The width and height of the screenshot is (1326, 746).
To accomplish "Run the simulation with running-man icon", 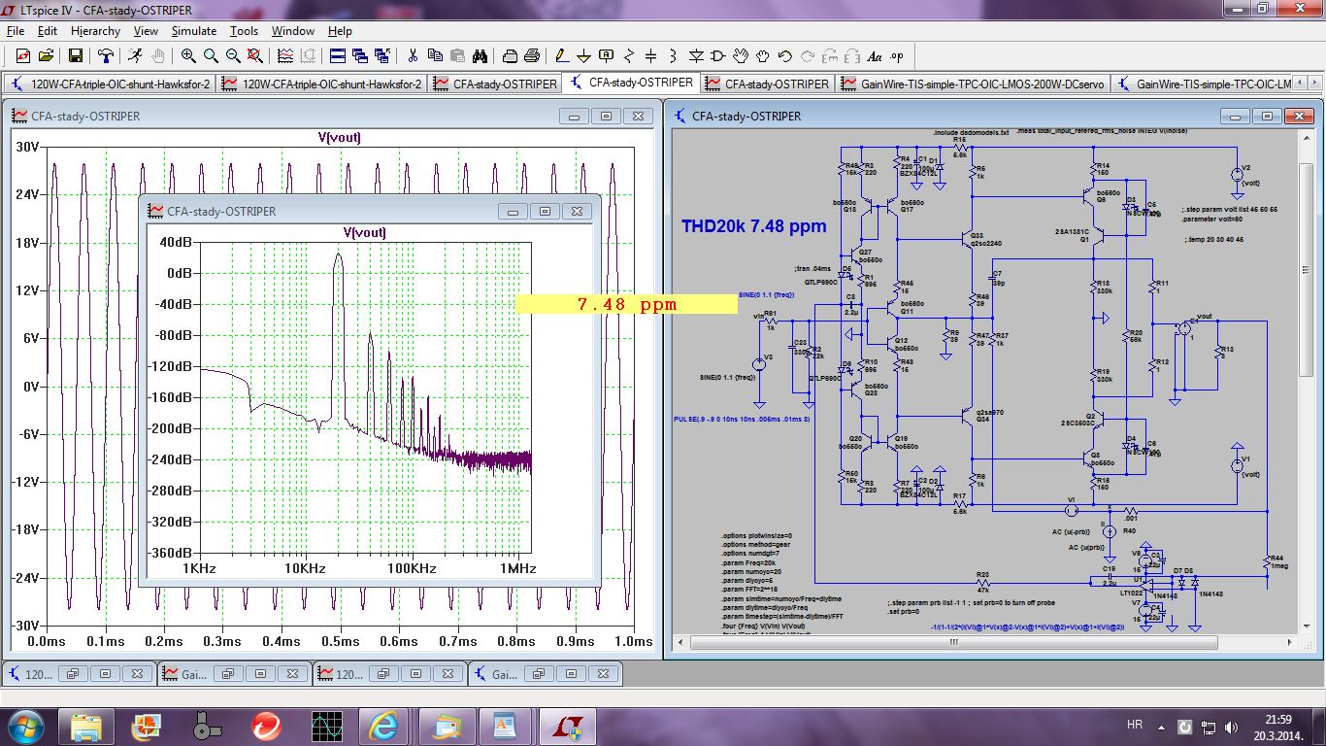I will pos(135,56).
